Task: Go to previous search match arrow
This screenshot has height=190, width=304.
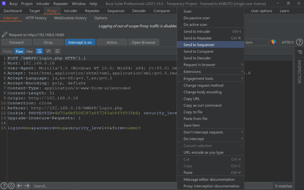Action: pos(20,186)
